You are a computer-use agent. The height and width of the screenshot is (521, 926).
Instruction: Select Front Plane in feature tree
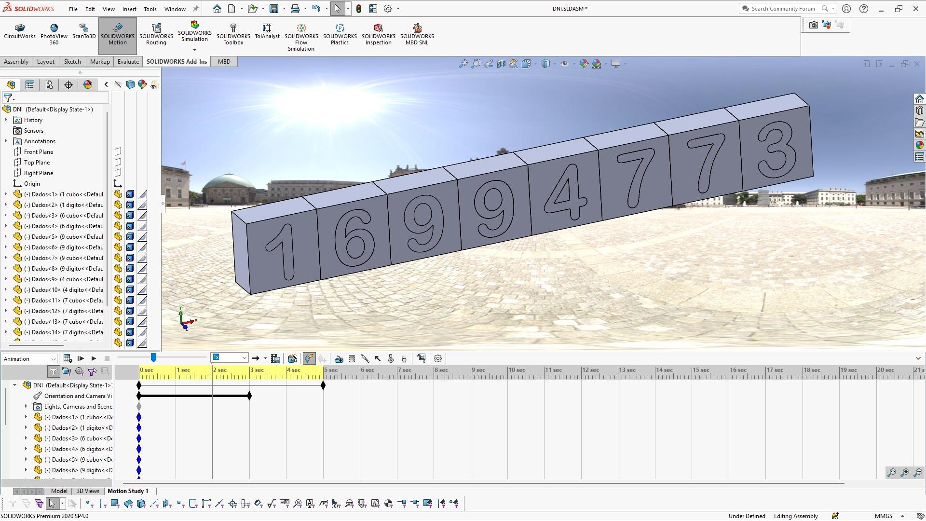[x=39, y=152]
